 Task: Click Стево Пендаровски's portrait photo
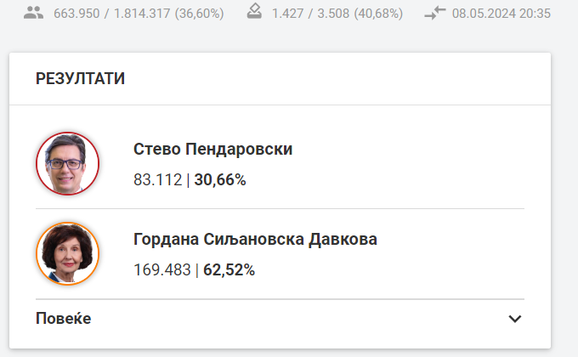[x=67, y=163]
